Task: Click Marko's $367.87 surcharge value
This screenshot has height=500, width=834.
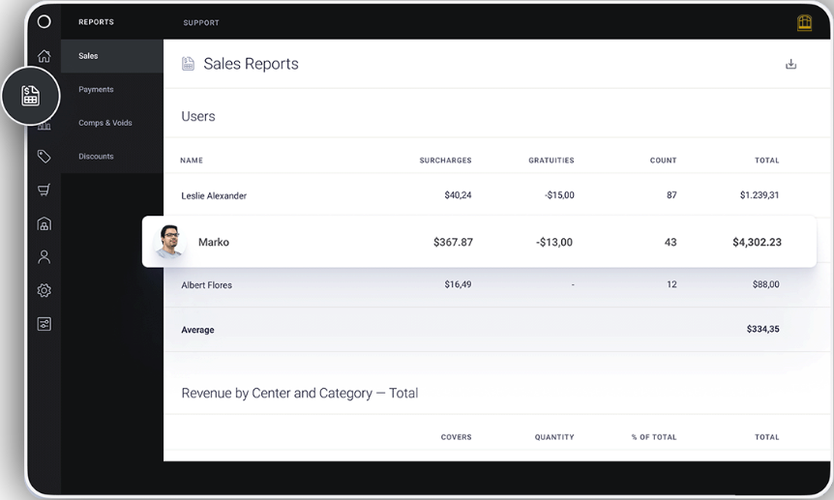Action: click(x=453, y=242)
